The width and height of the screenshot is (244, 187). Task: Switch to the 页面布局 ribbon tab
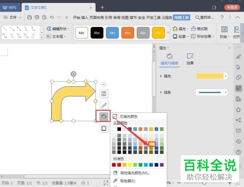click(x=97, y=18)
